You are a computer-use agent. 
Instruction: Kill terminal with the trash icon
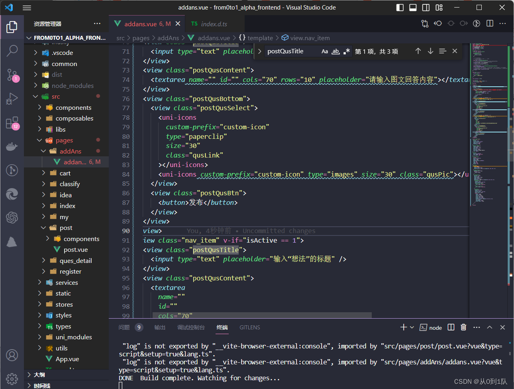point(463,327)
